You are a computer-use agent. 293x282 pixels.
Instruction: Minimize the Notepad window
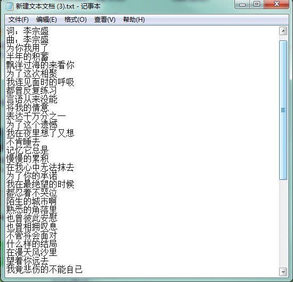(x=242, y=4)
